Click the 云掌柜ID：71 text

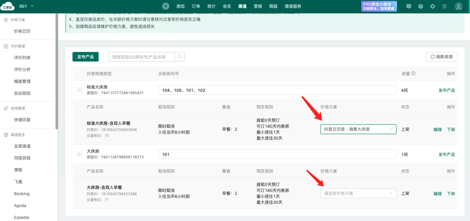pyautogui.click(x=98, y=200)
